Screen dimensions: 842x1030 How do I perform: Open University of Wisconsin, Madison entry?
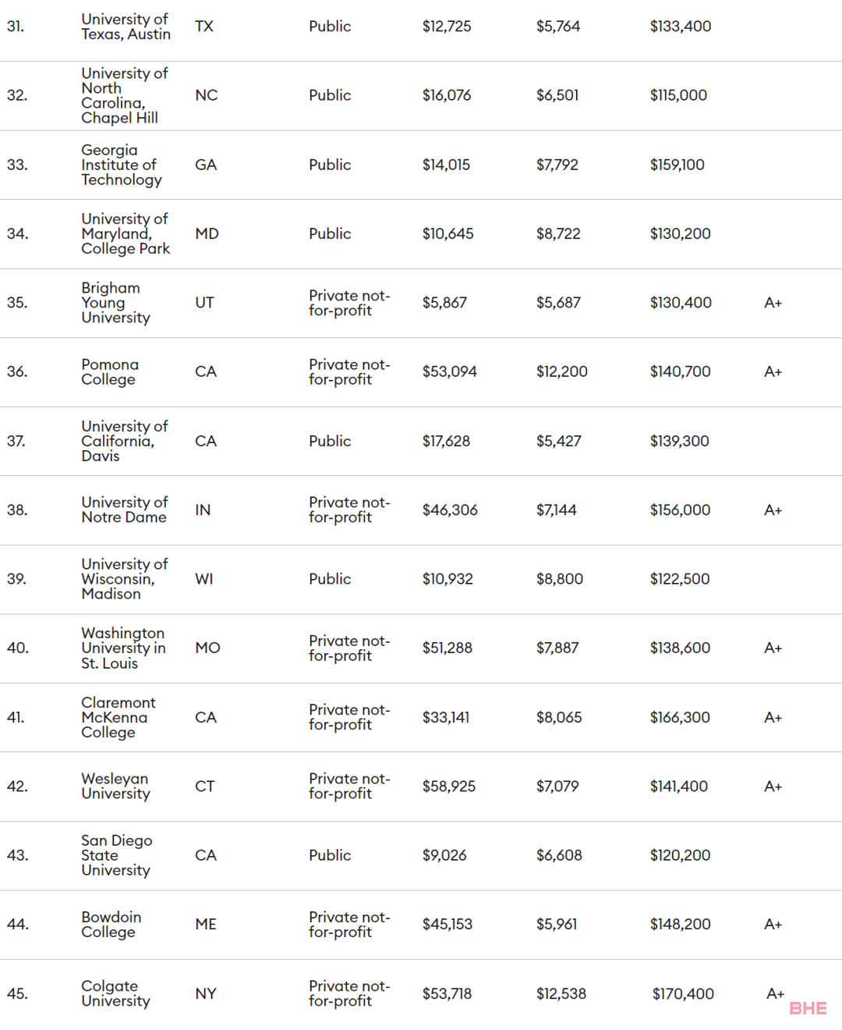(x=125, y=579)
